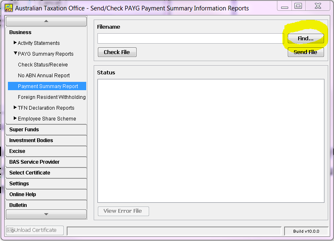Expand the TFN Declaration Reports arrow
Viewport: 334px width, 241px height.
[15, 108]
